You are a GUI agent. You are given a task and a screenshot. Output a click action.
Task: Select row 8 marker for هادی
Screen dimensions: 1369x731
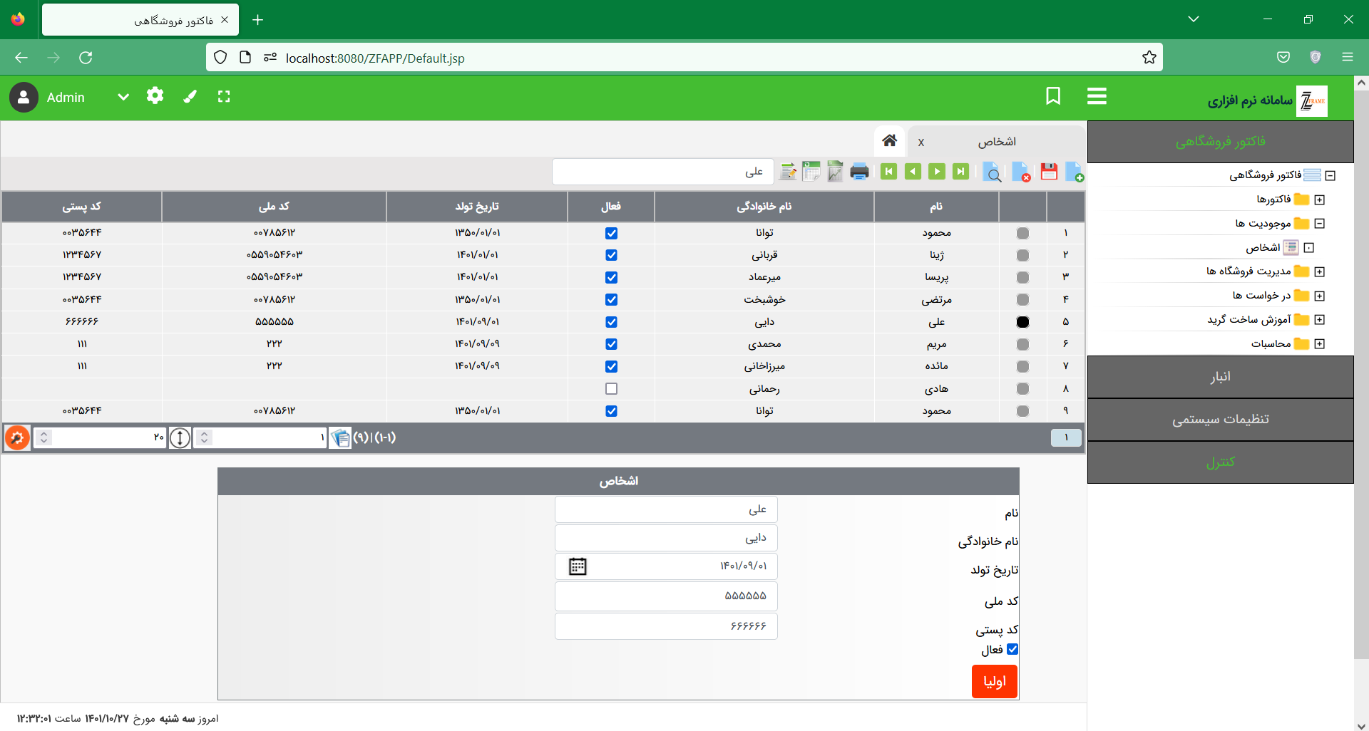pyautogui.click(x=1022, y=389)
